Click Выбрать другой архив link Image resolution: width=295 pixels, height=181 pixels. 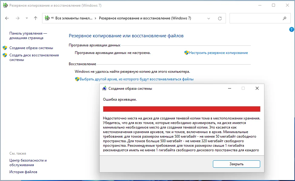pyautogui.click(x=136, y=79)
